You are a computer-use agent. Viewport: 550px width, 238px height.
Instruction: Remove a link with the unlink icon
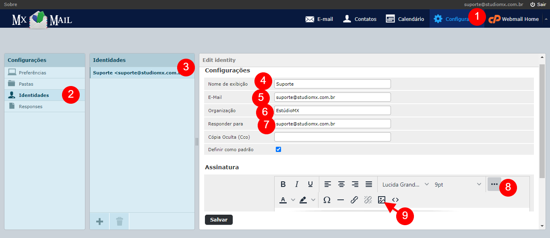(368, 199)
